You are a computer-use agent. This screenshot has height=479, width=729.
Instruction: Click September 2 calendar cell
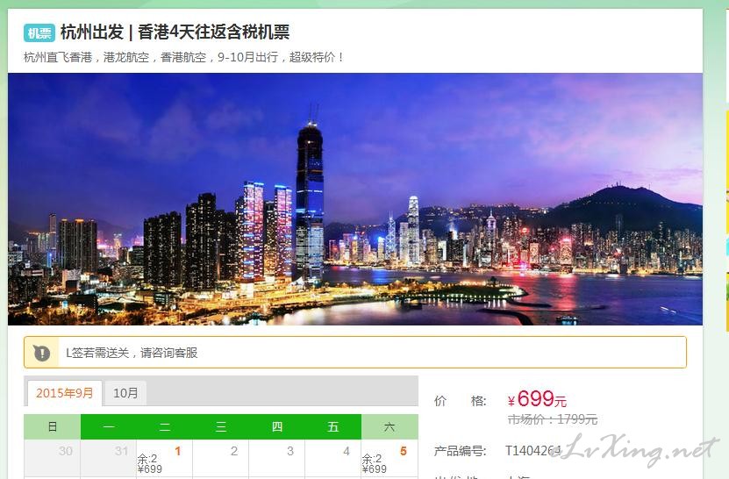[221, 459]
